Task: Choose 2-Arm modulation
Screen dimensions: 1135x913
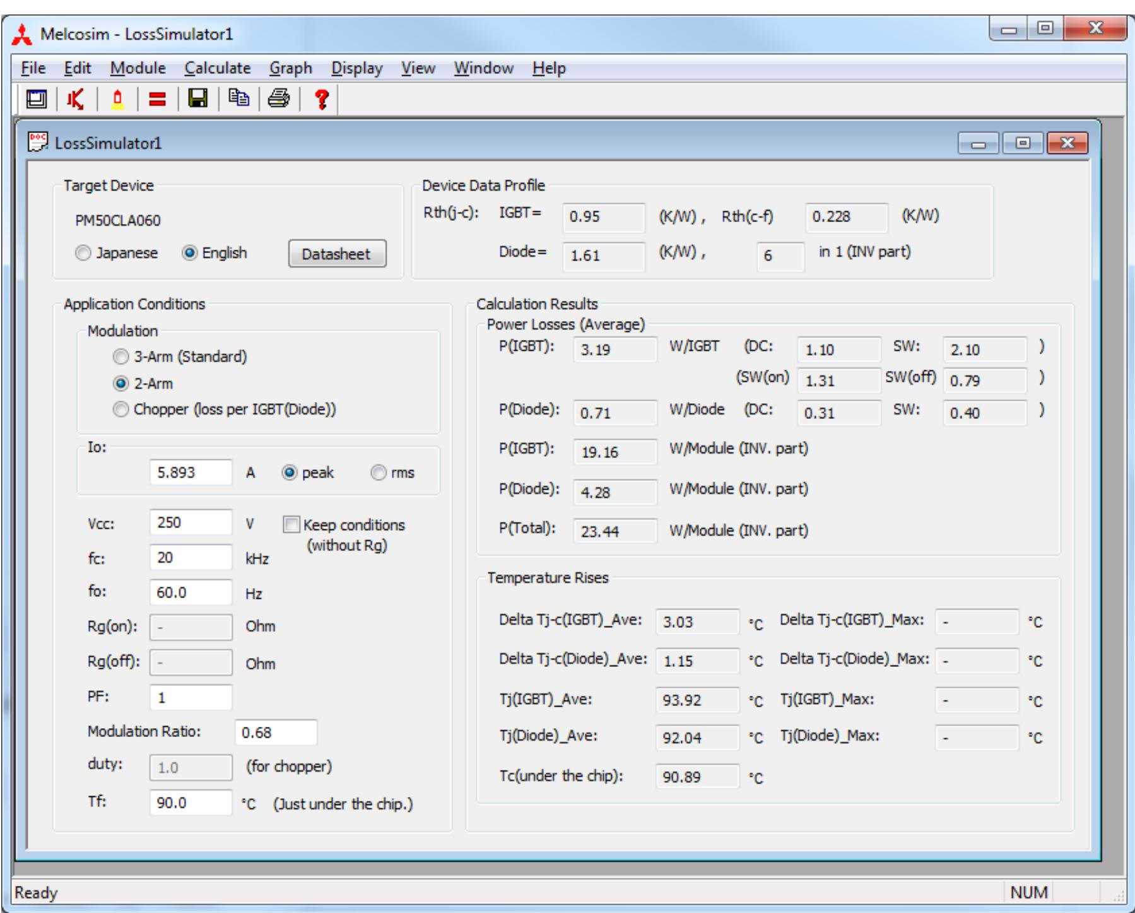Action: (x=121, y=384)
